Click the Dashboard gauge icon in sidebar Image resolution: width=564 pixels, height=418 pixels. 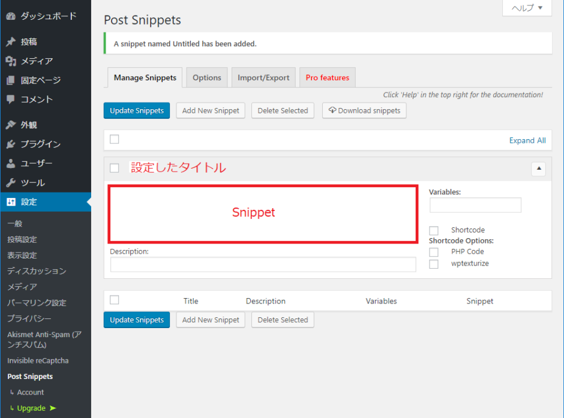pyautogui.click(x=10, y=16)
